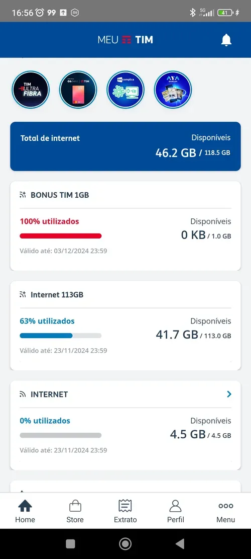
Task: Open the Internet 113GB card
Action: (x=125, y=326)
